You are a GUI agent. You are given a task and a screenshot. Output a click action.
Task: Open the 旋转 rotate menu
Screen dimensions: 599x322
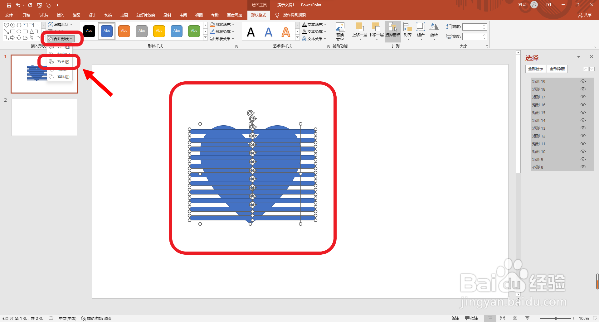(x=434, y=31)
